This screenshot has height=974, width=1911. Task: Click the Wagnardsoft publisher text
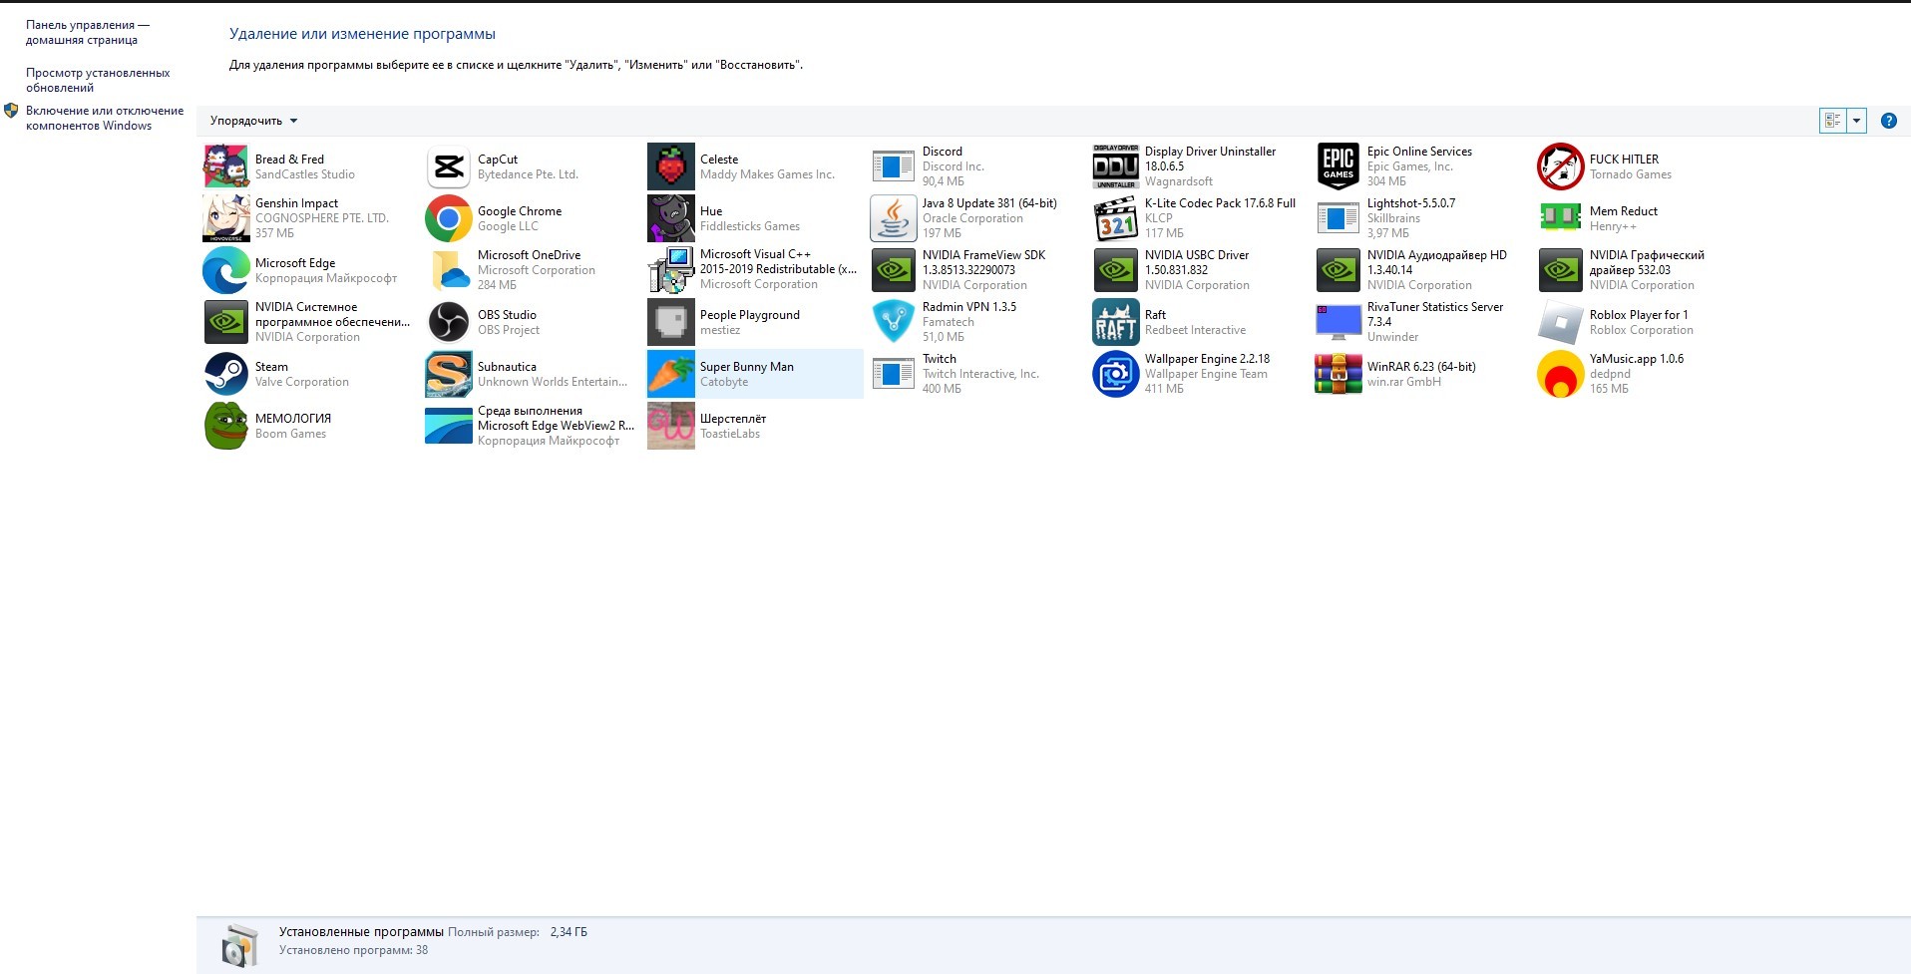click(x=1179, y=181)
